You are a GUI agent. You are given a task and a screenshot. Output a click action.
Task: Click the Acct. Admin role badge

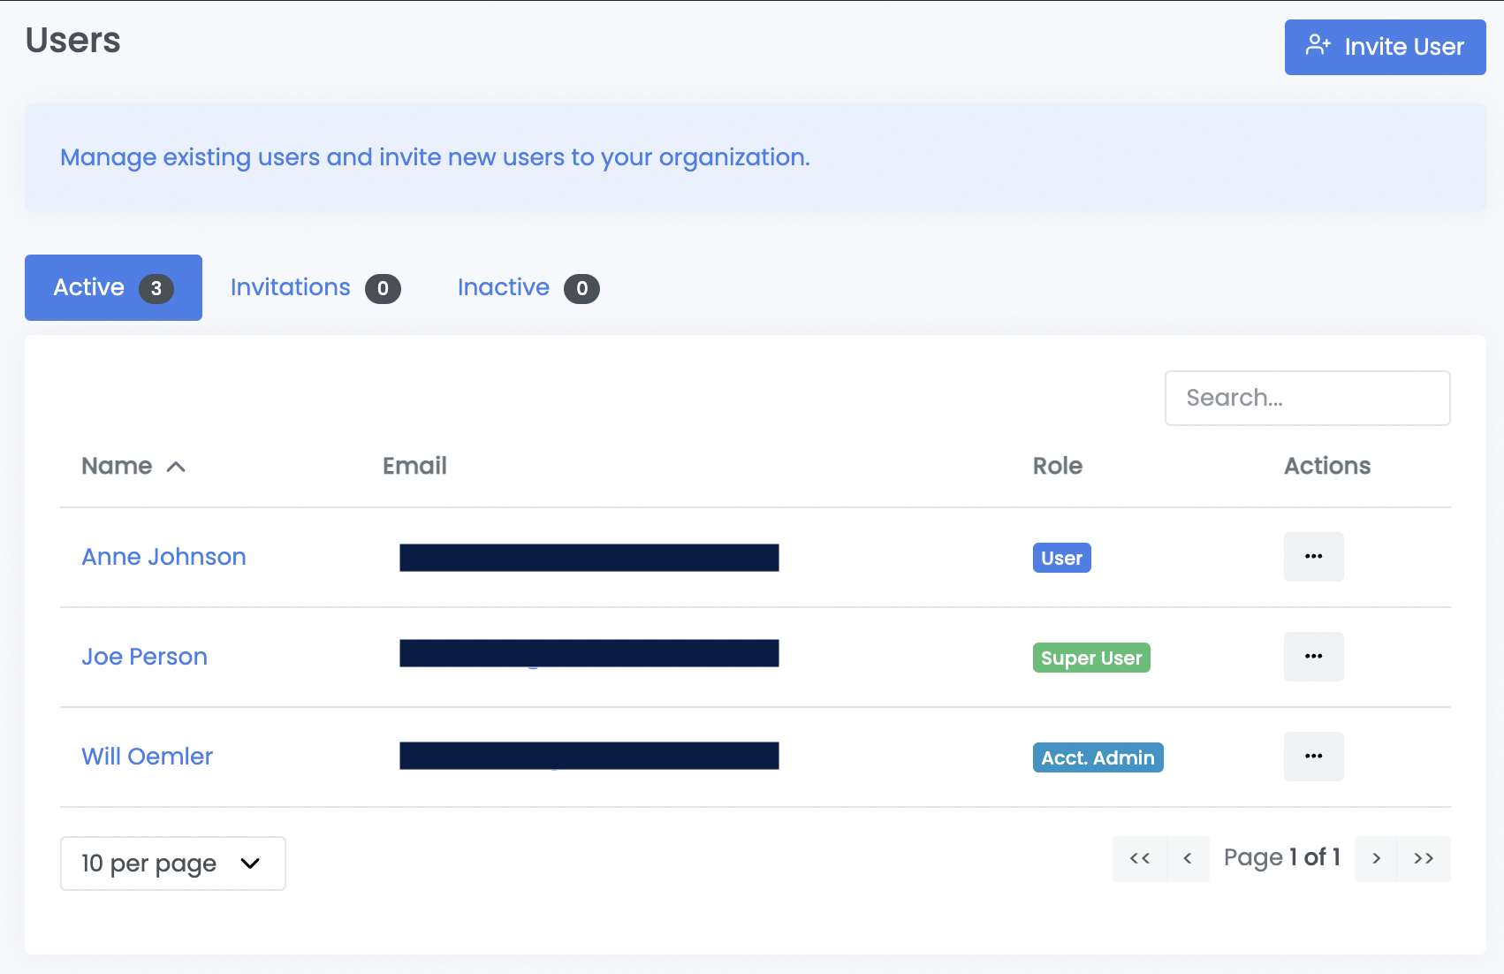pos(1098,757)
